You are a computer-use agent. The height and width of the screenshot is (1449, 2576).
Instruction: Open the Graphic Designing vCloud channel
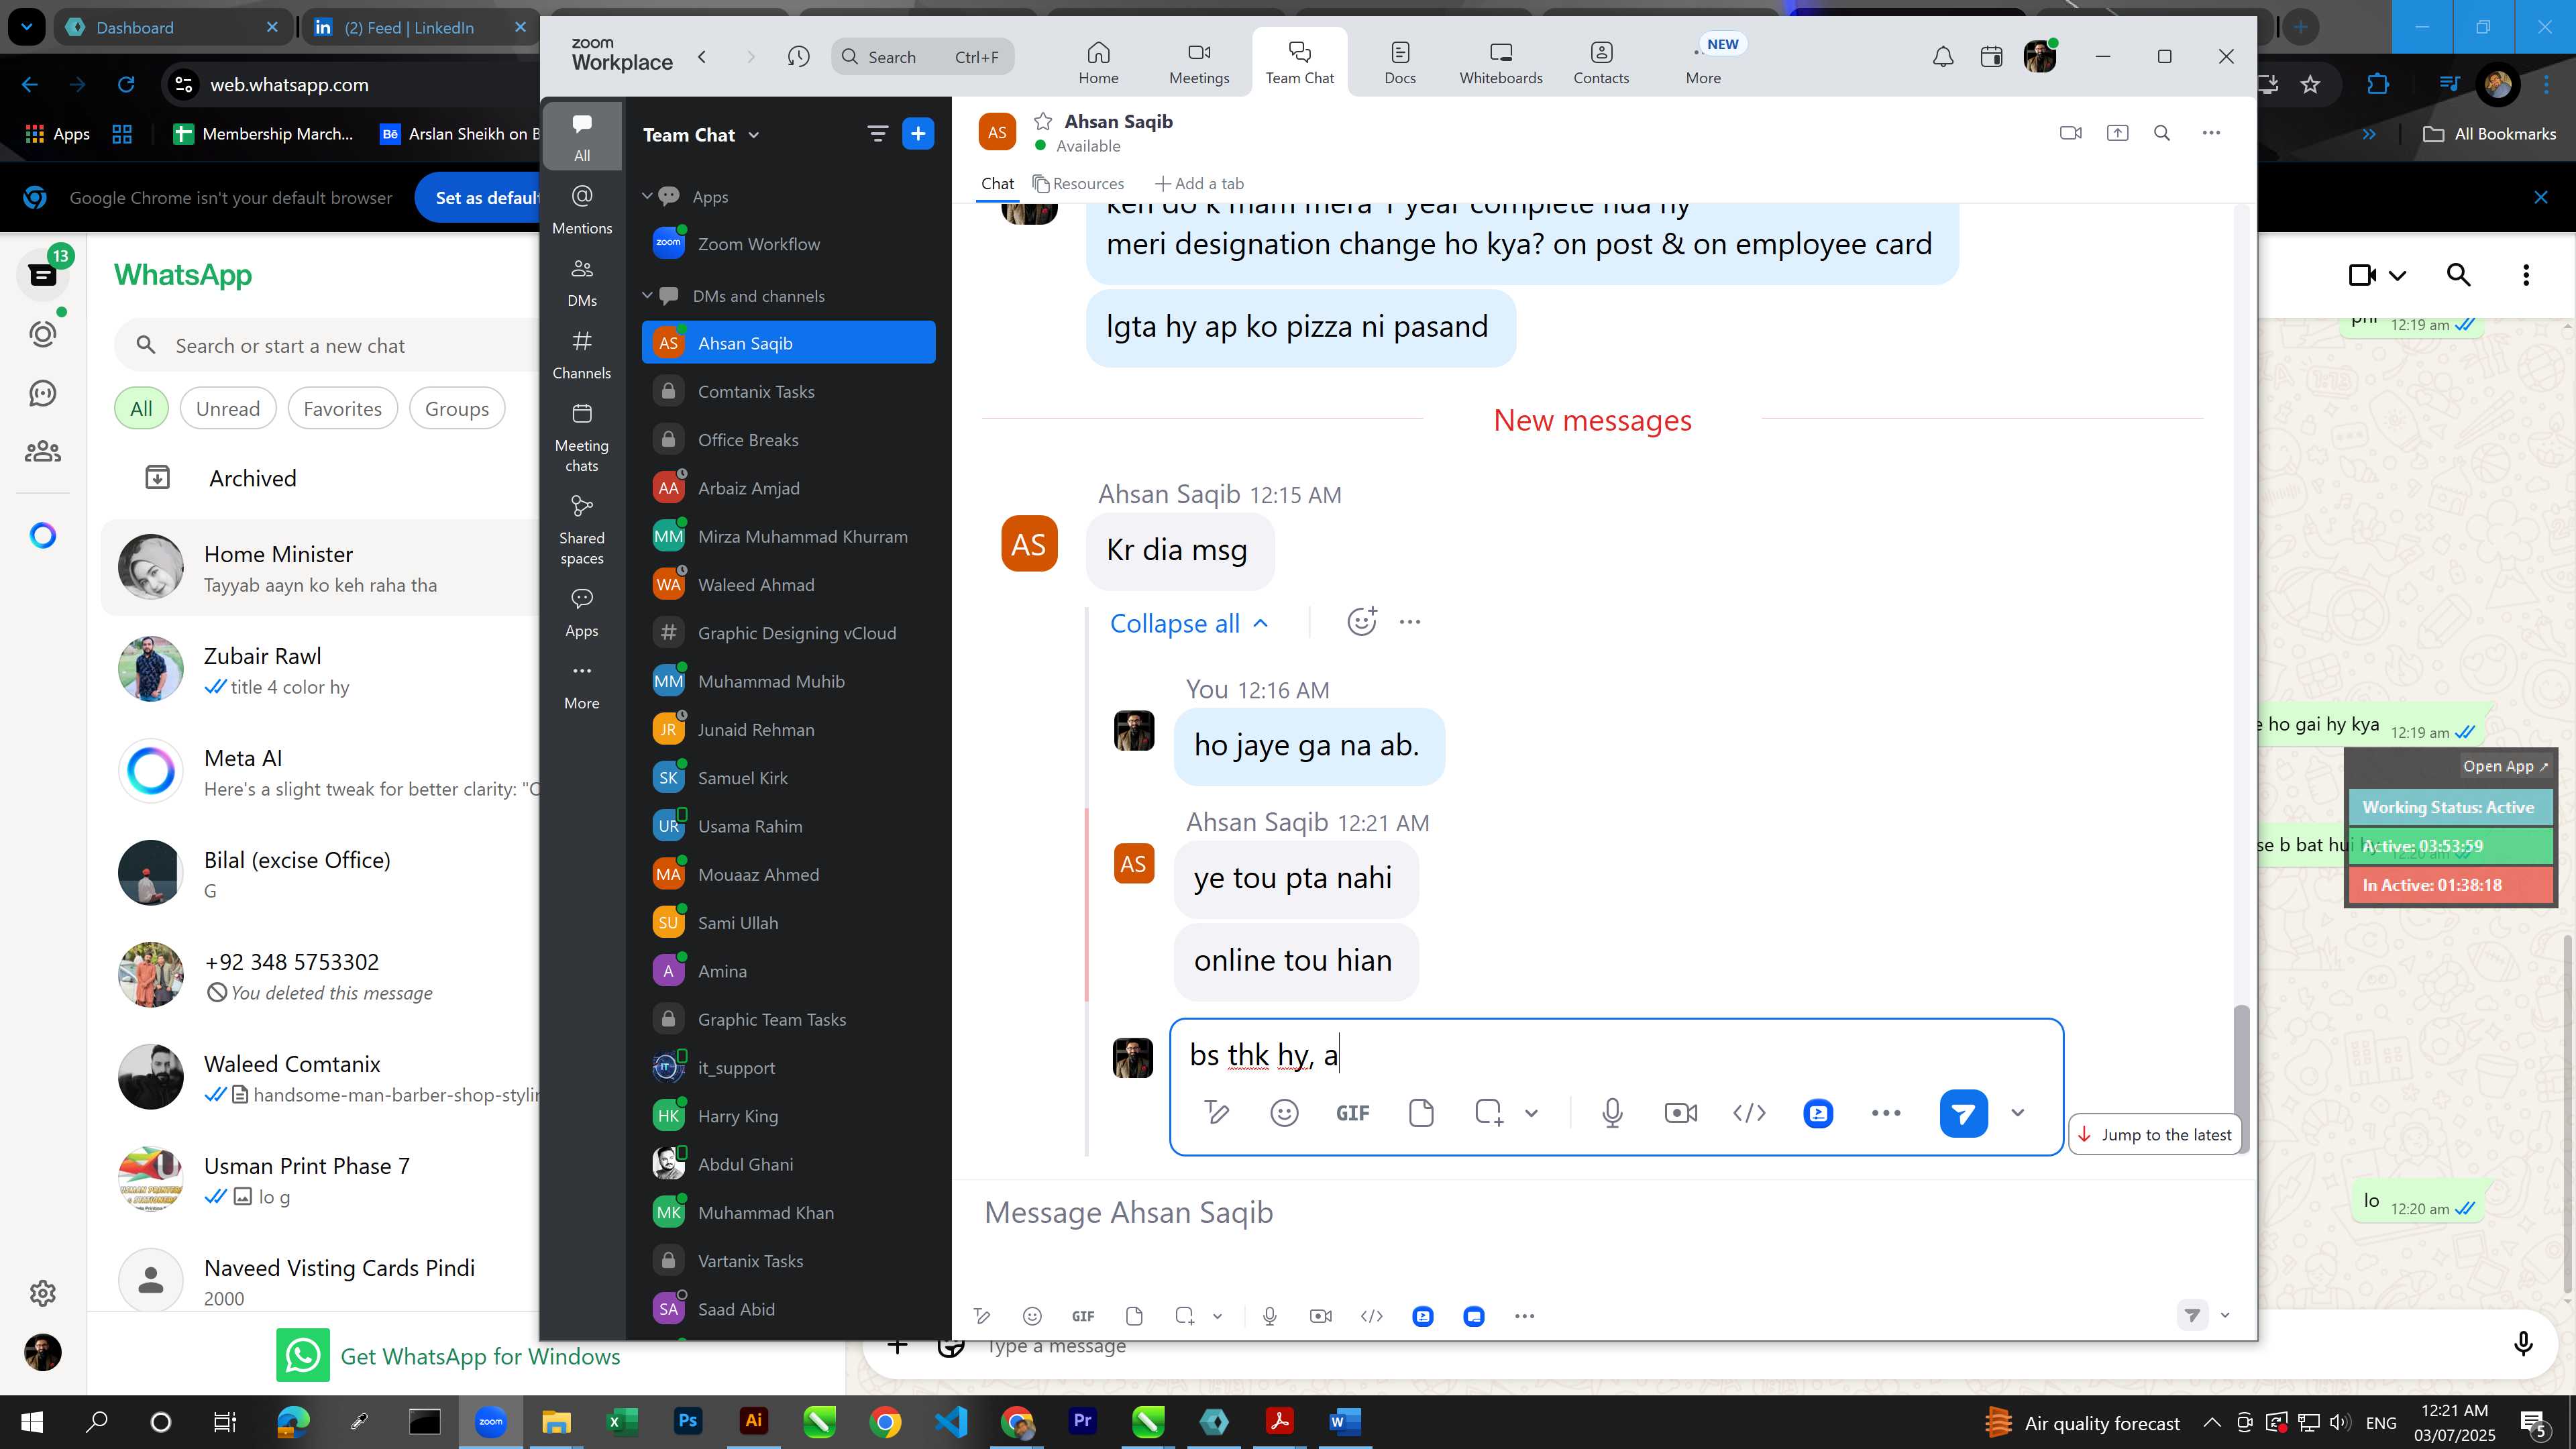coord(788,633)
